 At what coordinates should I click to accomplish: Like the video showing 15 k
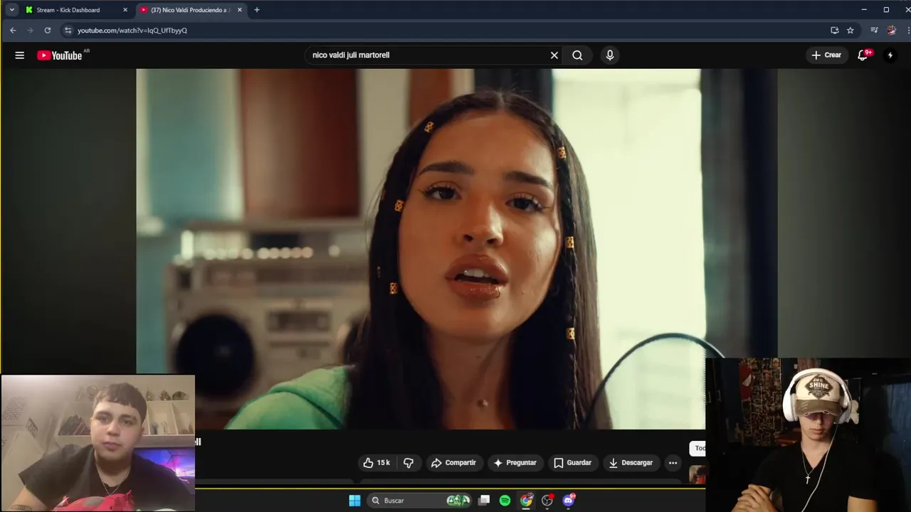[x=376, y=462]
